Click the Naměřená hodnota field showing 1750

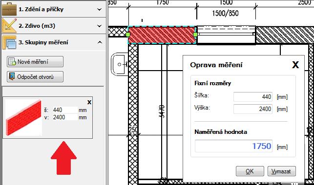233,146
